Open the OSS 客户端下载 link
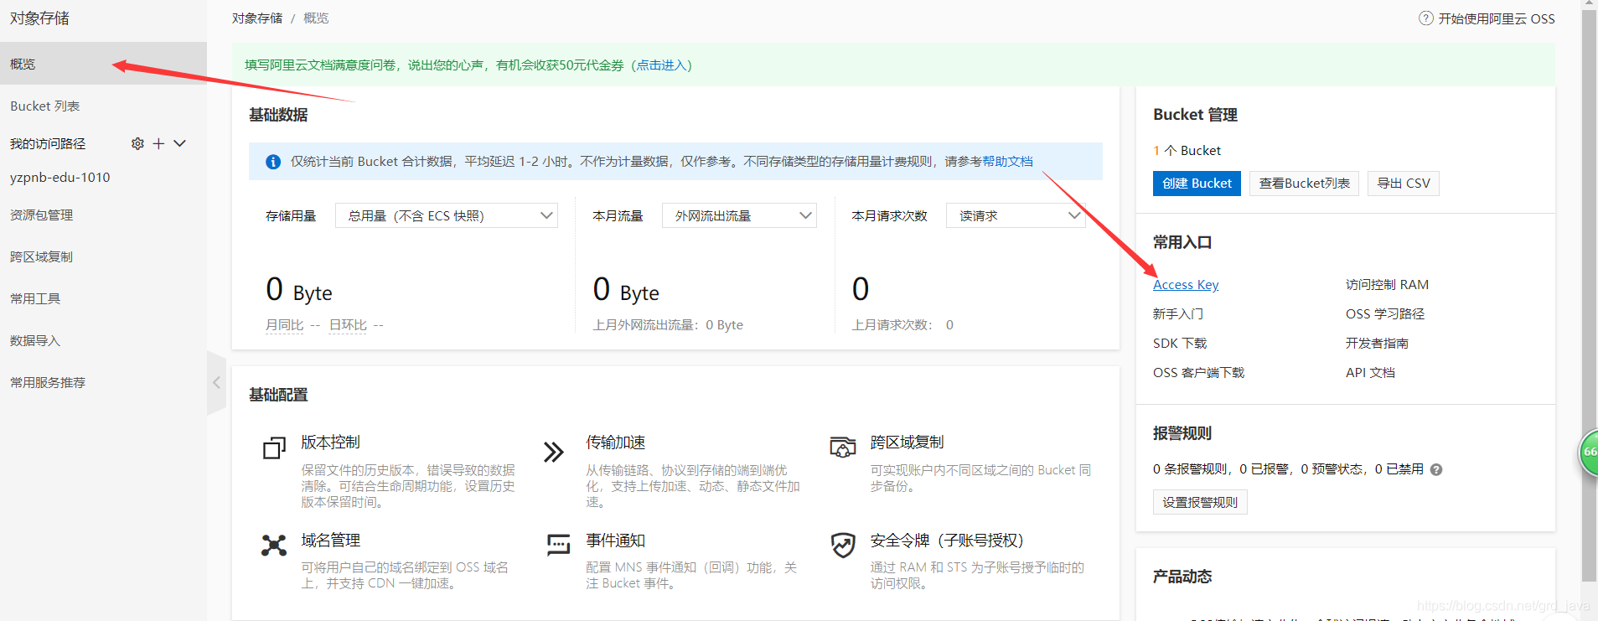Viewport: 1598px width, 621px height. point(1198,373)
